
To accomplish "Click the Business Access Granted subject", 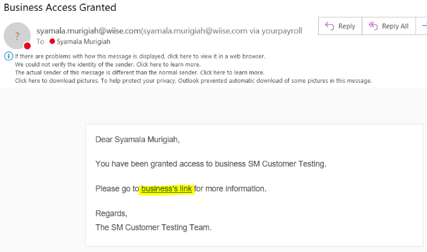I will (60, 7).
